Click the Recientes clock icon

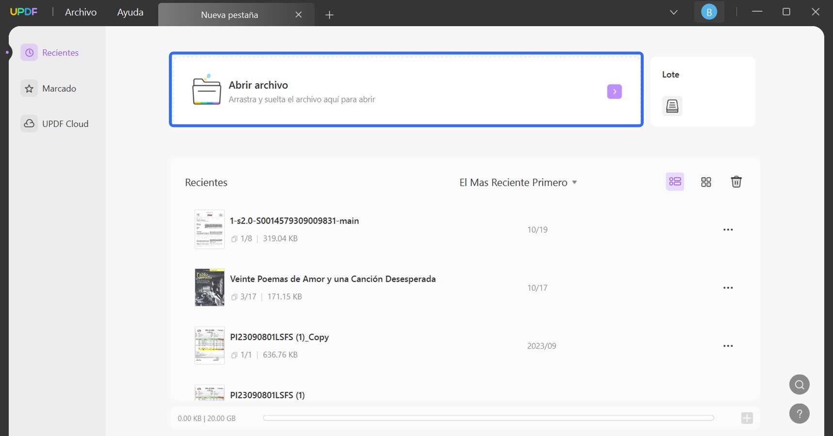point(29,53)
